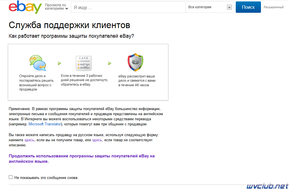
Task: Click the speech bubbles conversation icon
Action: pos(38,63)
